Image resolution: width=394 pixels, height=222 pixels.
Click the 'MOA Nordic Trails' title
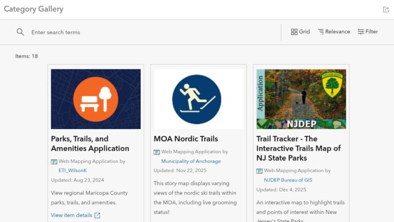coord(186,139)
